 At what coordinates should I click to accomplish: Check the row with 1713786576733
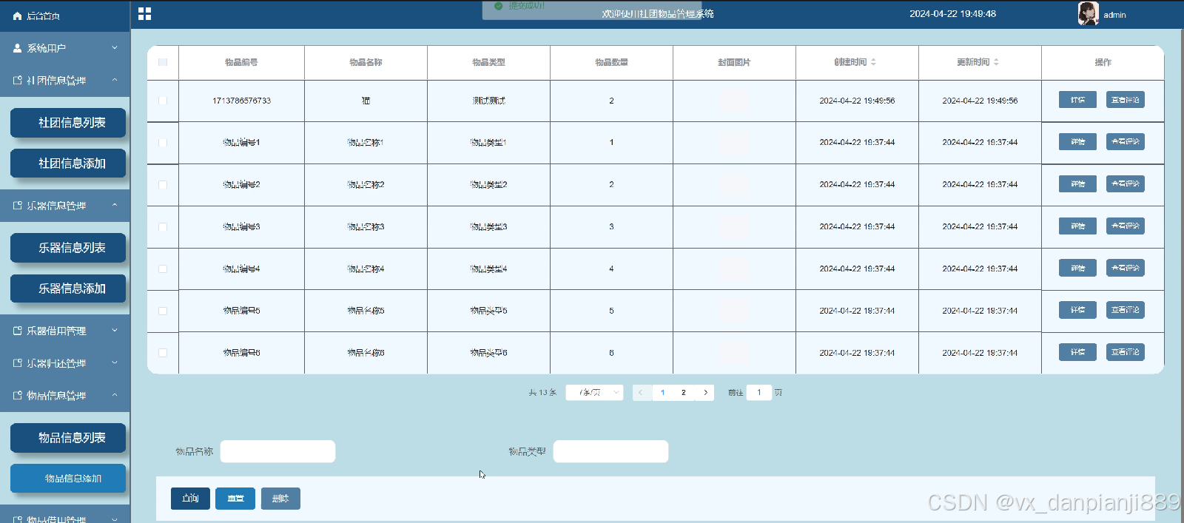(163, 101)
